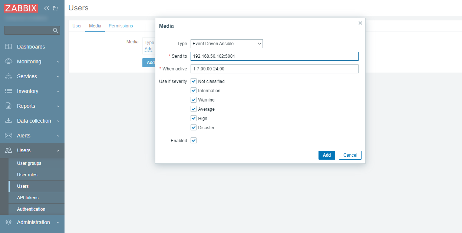Disable the Enabled checkbox

[x=194, y=140]
